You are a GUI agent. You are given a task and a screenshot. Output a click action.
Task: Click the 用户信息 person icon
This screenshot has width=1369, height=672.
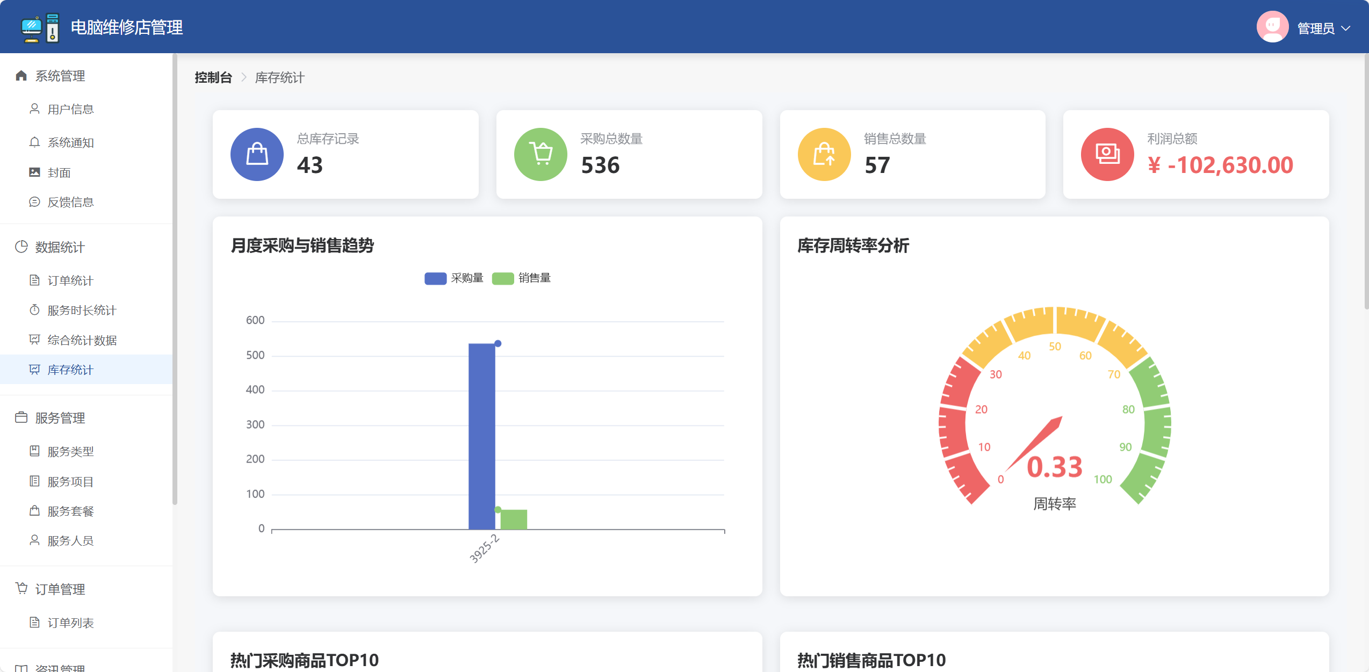pos(34,109)
